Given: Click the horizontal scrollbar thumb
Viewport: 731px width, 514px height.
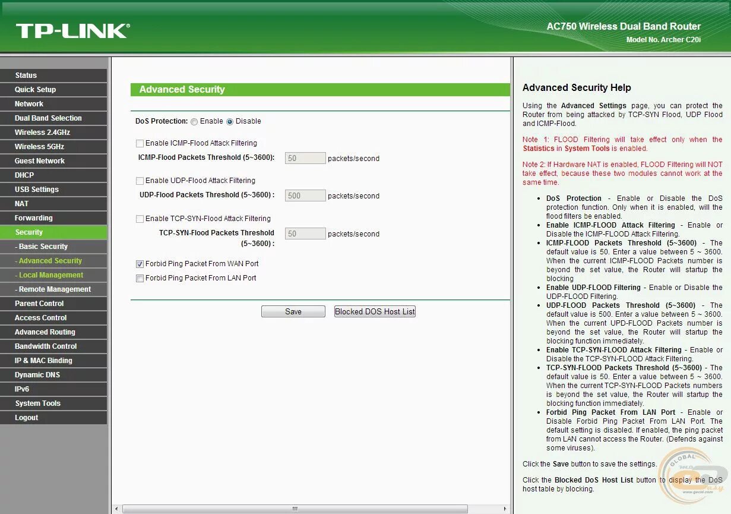Looking at the screenshot, I should [295, 509].
